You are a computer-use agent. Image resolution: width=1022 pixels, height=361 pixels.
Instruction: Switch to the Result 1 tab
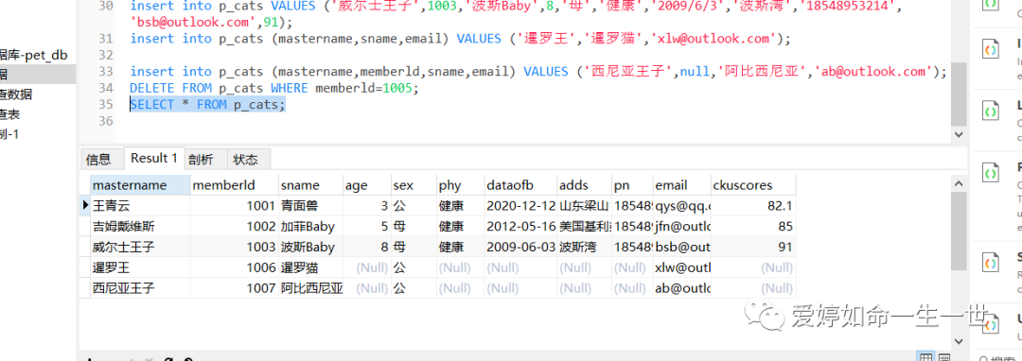pos(154,158)
